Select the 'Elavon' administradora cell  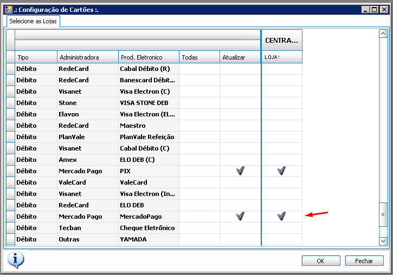point(87,114)
